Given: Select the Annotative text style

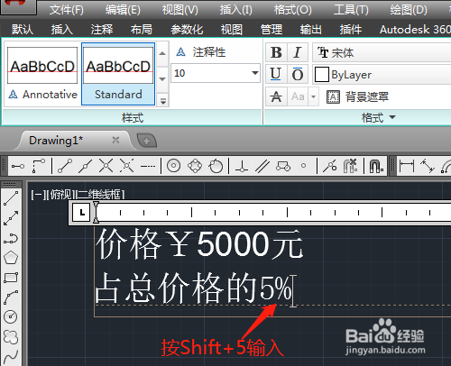Looking at the screenshot, I should [42, 74].
